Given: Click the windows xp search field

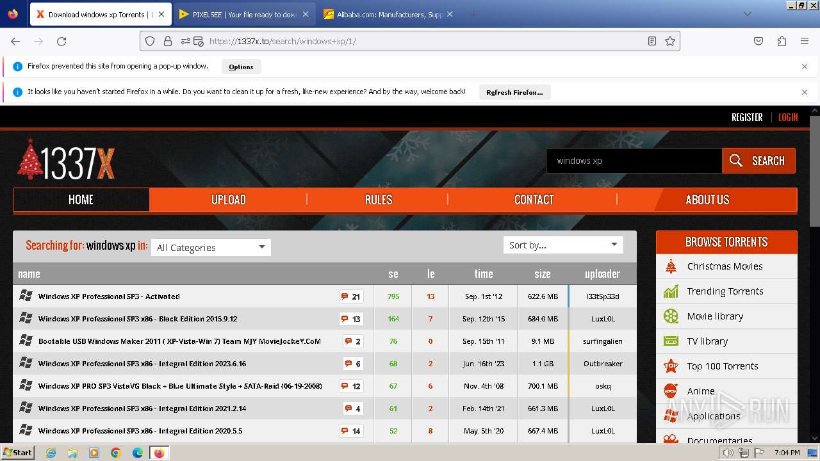Looking at the screenshot, I should pyautogui.click(x=634, y=161).
